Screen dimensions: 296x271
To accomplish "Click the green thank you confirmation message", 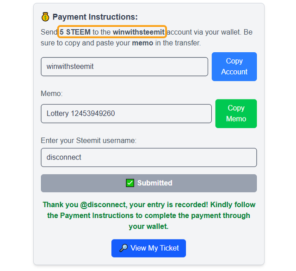I will click(149, 216).
